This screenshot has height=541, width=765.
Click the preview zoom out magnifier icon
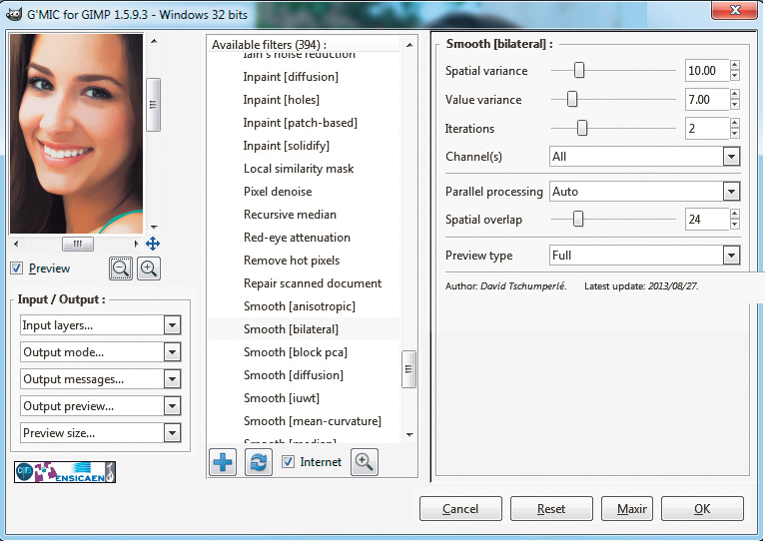(121, 268)
